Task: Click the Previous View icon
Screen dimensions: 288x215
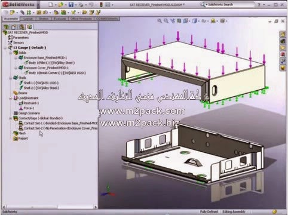Action: click(x=173, y=21)
